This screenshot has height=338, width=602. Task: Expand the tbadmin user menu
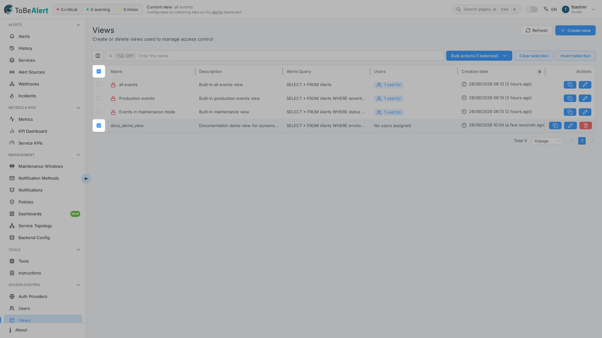(x=578, y=9)
